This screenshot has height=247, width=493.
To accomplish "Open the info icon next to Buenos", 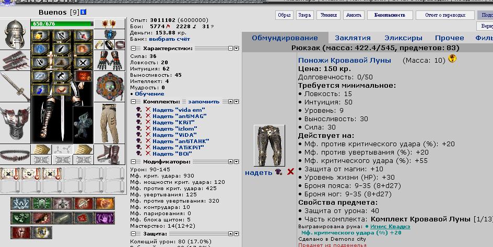I will coord(83,12).
